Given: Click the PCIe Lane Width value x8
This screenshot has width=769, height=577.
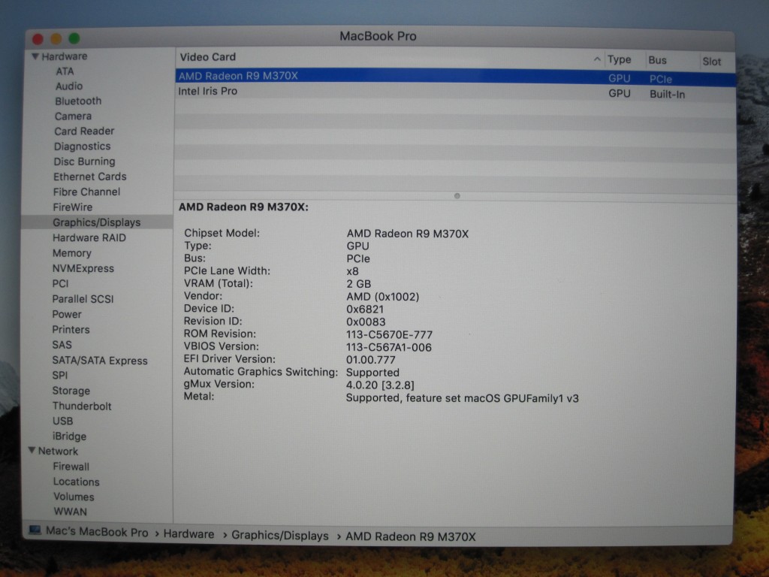Looking at the screenshot, I should 352,271.
